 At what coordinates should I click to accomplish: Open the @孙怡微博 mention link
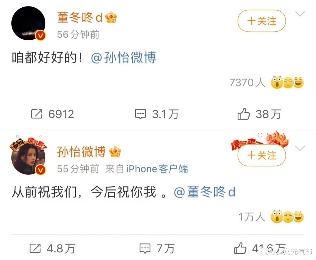click(123, 58)
